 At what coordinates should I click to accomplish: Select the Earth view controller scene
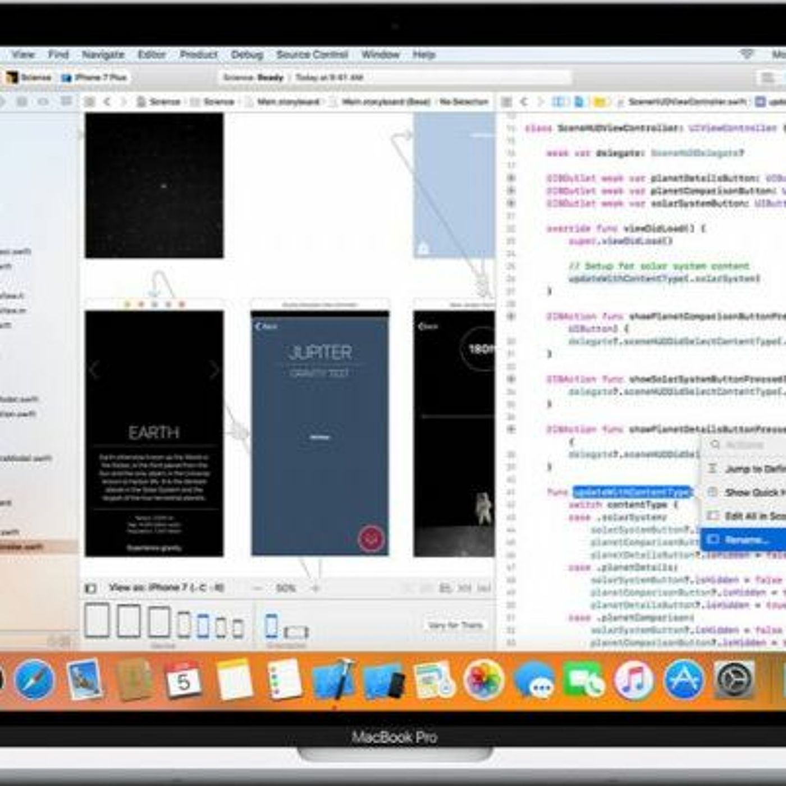(x=154, y=433)
